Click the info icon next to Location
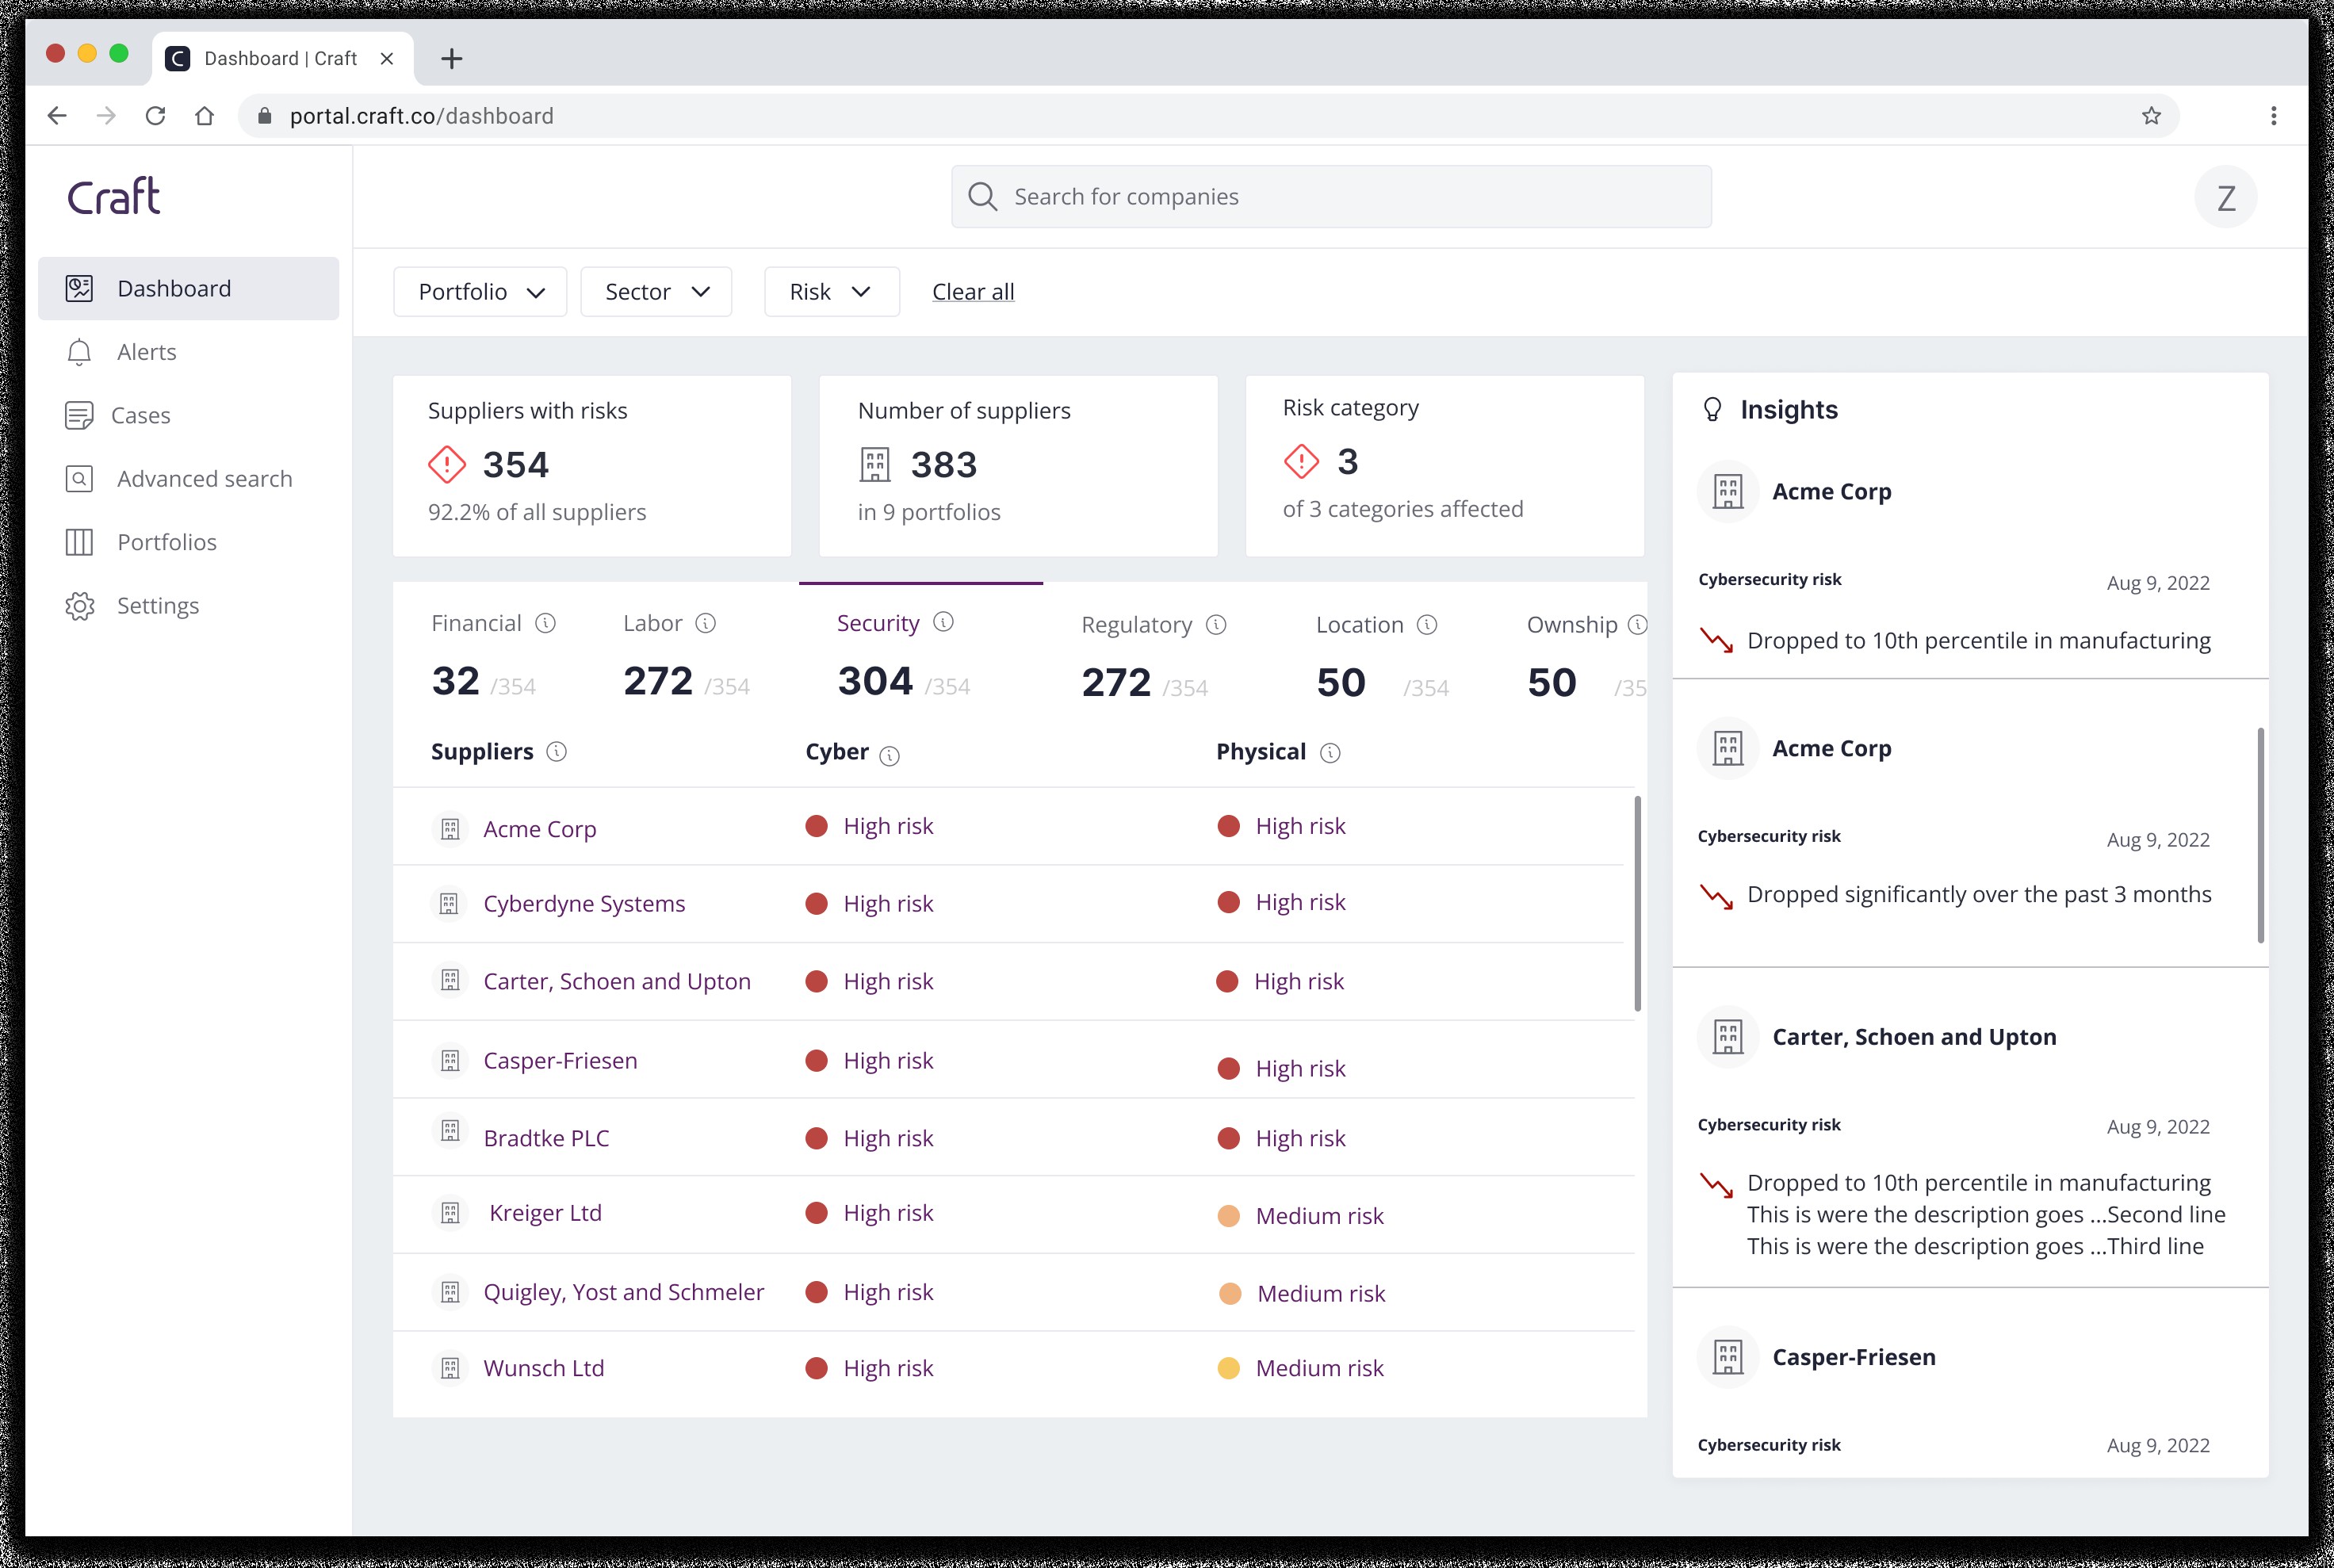The height and width of the screenshot is (1568, 2334). point(1427,625)
